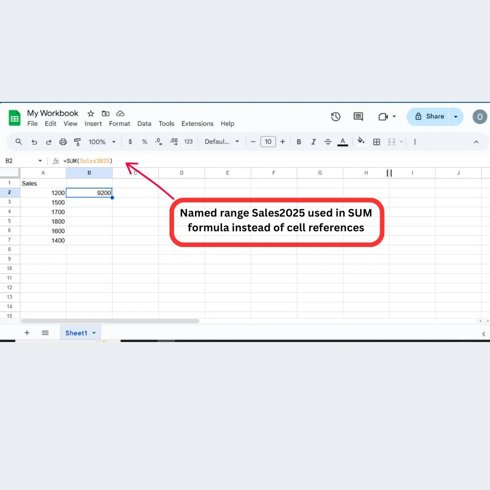
Task: Rename the My Workbook title
Action: [x=52, y=113]
